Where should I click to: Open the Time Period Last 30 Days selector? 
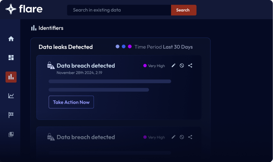(x=164, y=47)
